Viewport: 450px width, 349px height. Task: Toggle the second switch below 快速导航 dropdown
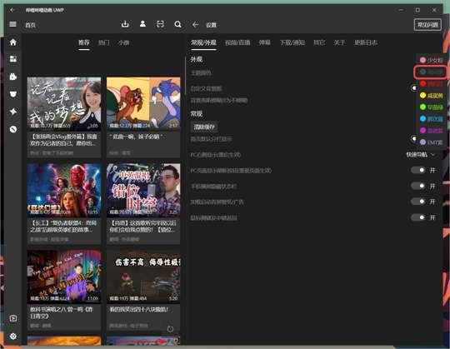(417, 186)
